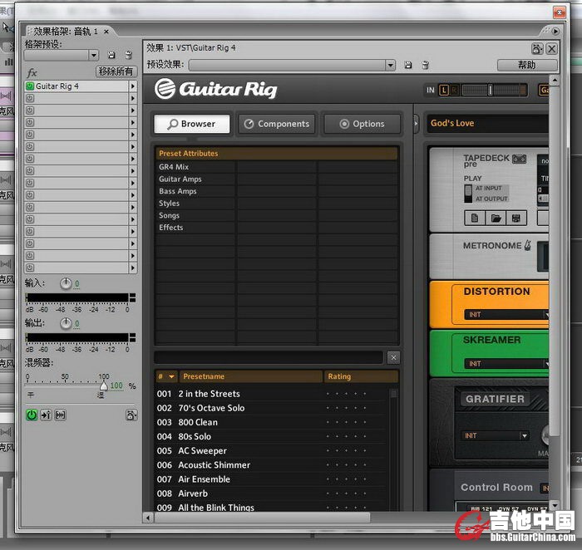The height and width of the screenshot is (550, 582).
Task: Adjust the IN level slider
Action: coord(491,90)
